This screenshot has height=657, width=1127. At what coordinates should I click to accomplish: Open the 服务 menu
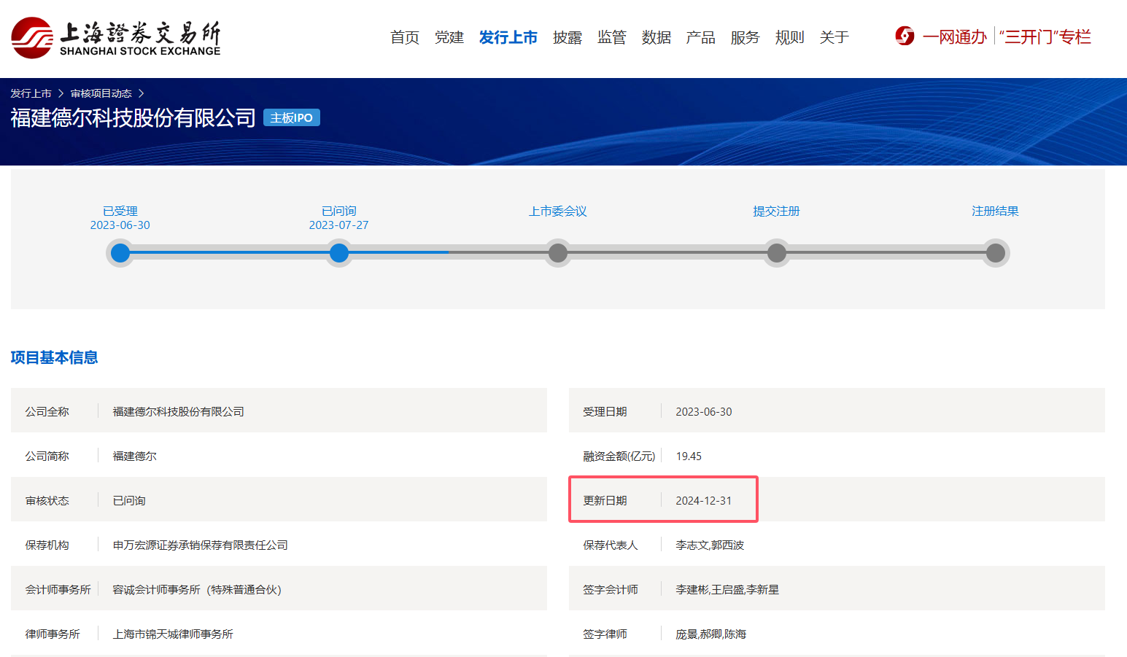coord(745,37)
